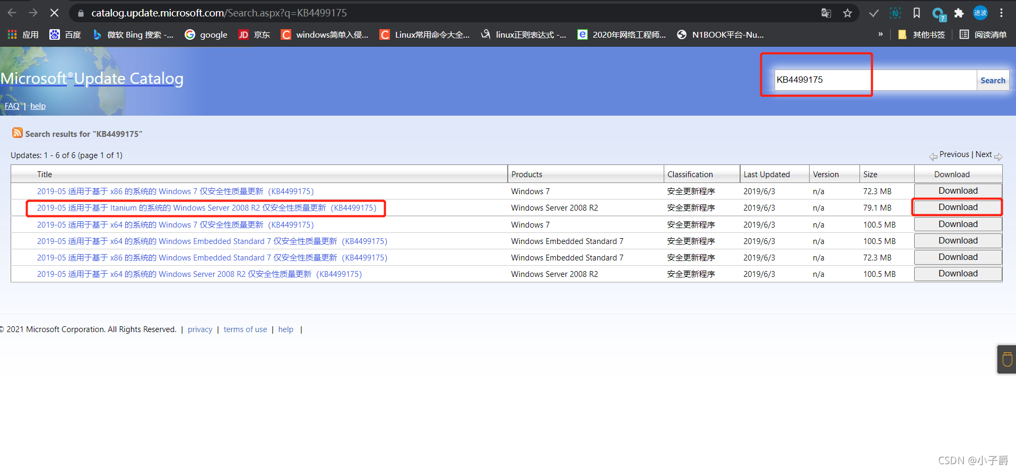Click the blue extension icon with badge
The height and width of the screenshot is (470, 1016).
938,14
